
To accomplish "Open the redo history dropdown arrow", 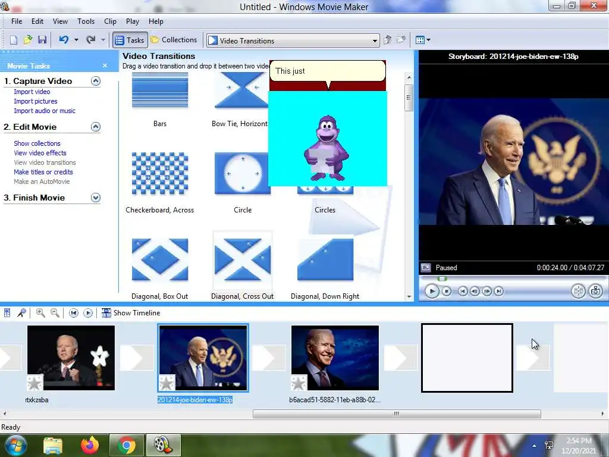I will click(103, 40).
